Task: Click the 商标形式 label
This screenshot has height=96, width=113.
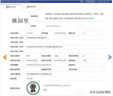Action: [x=72, y=65]
